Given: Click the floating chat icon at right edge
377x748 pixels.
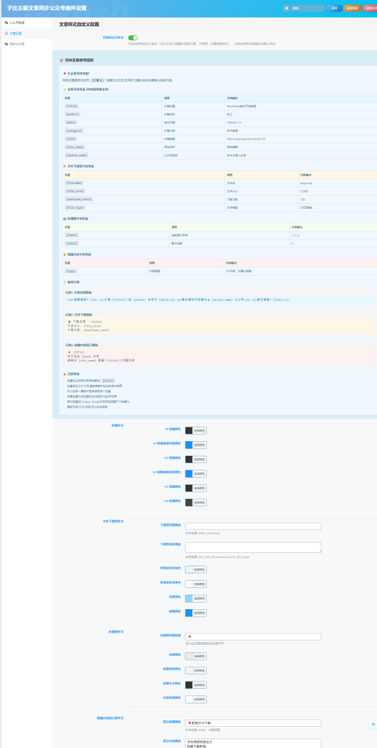Looking at the screenshot, I should 373,725.
